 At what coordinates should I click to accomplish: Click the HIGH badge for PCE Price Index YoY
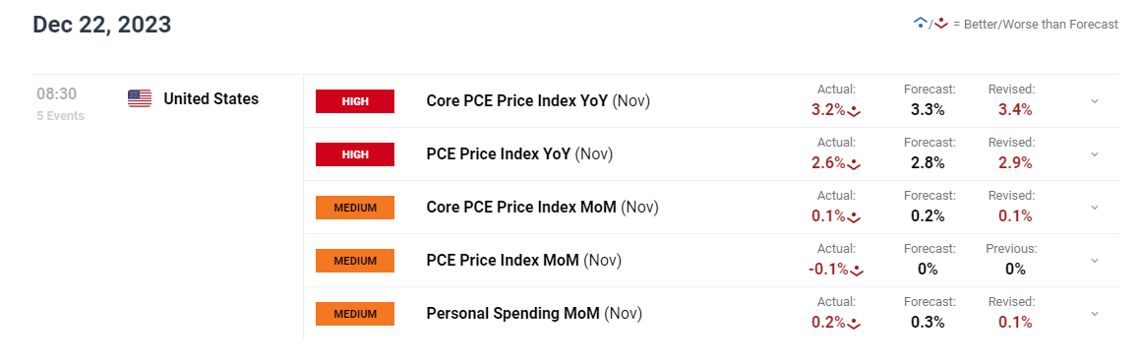[x=355, y=154]
